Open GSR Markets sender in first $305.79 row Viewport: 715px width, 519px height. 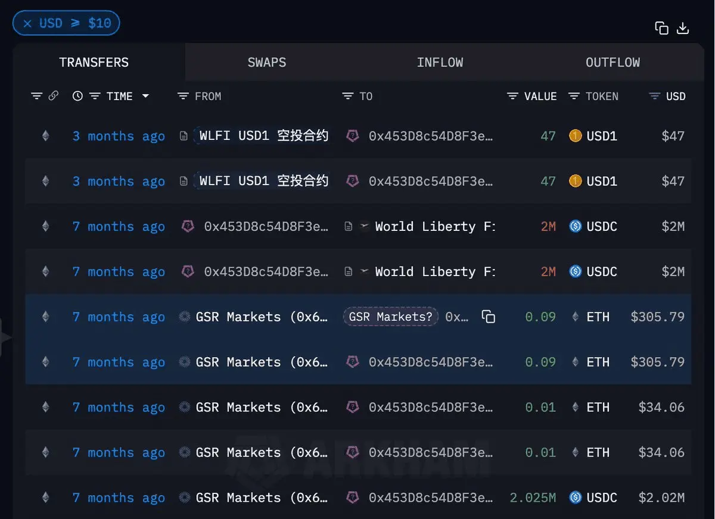click(x=262, y=317)
